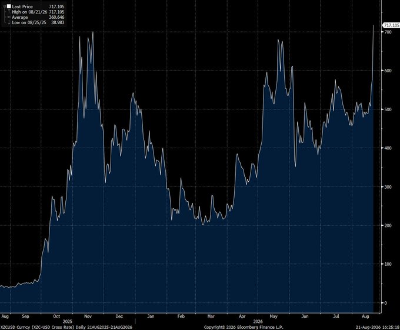Click the Jun month label on x-axis
Viewport: 400px width, 330px height.
[x=305, y=316]
